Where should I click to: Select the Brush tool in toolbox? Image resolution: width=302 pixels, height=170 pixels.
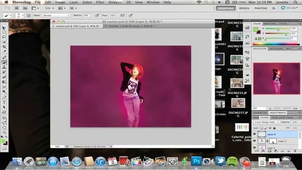click(4, 62)
